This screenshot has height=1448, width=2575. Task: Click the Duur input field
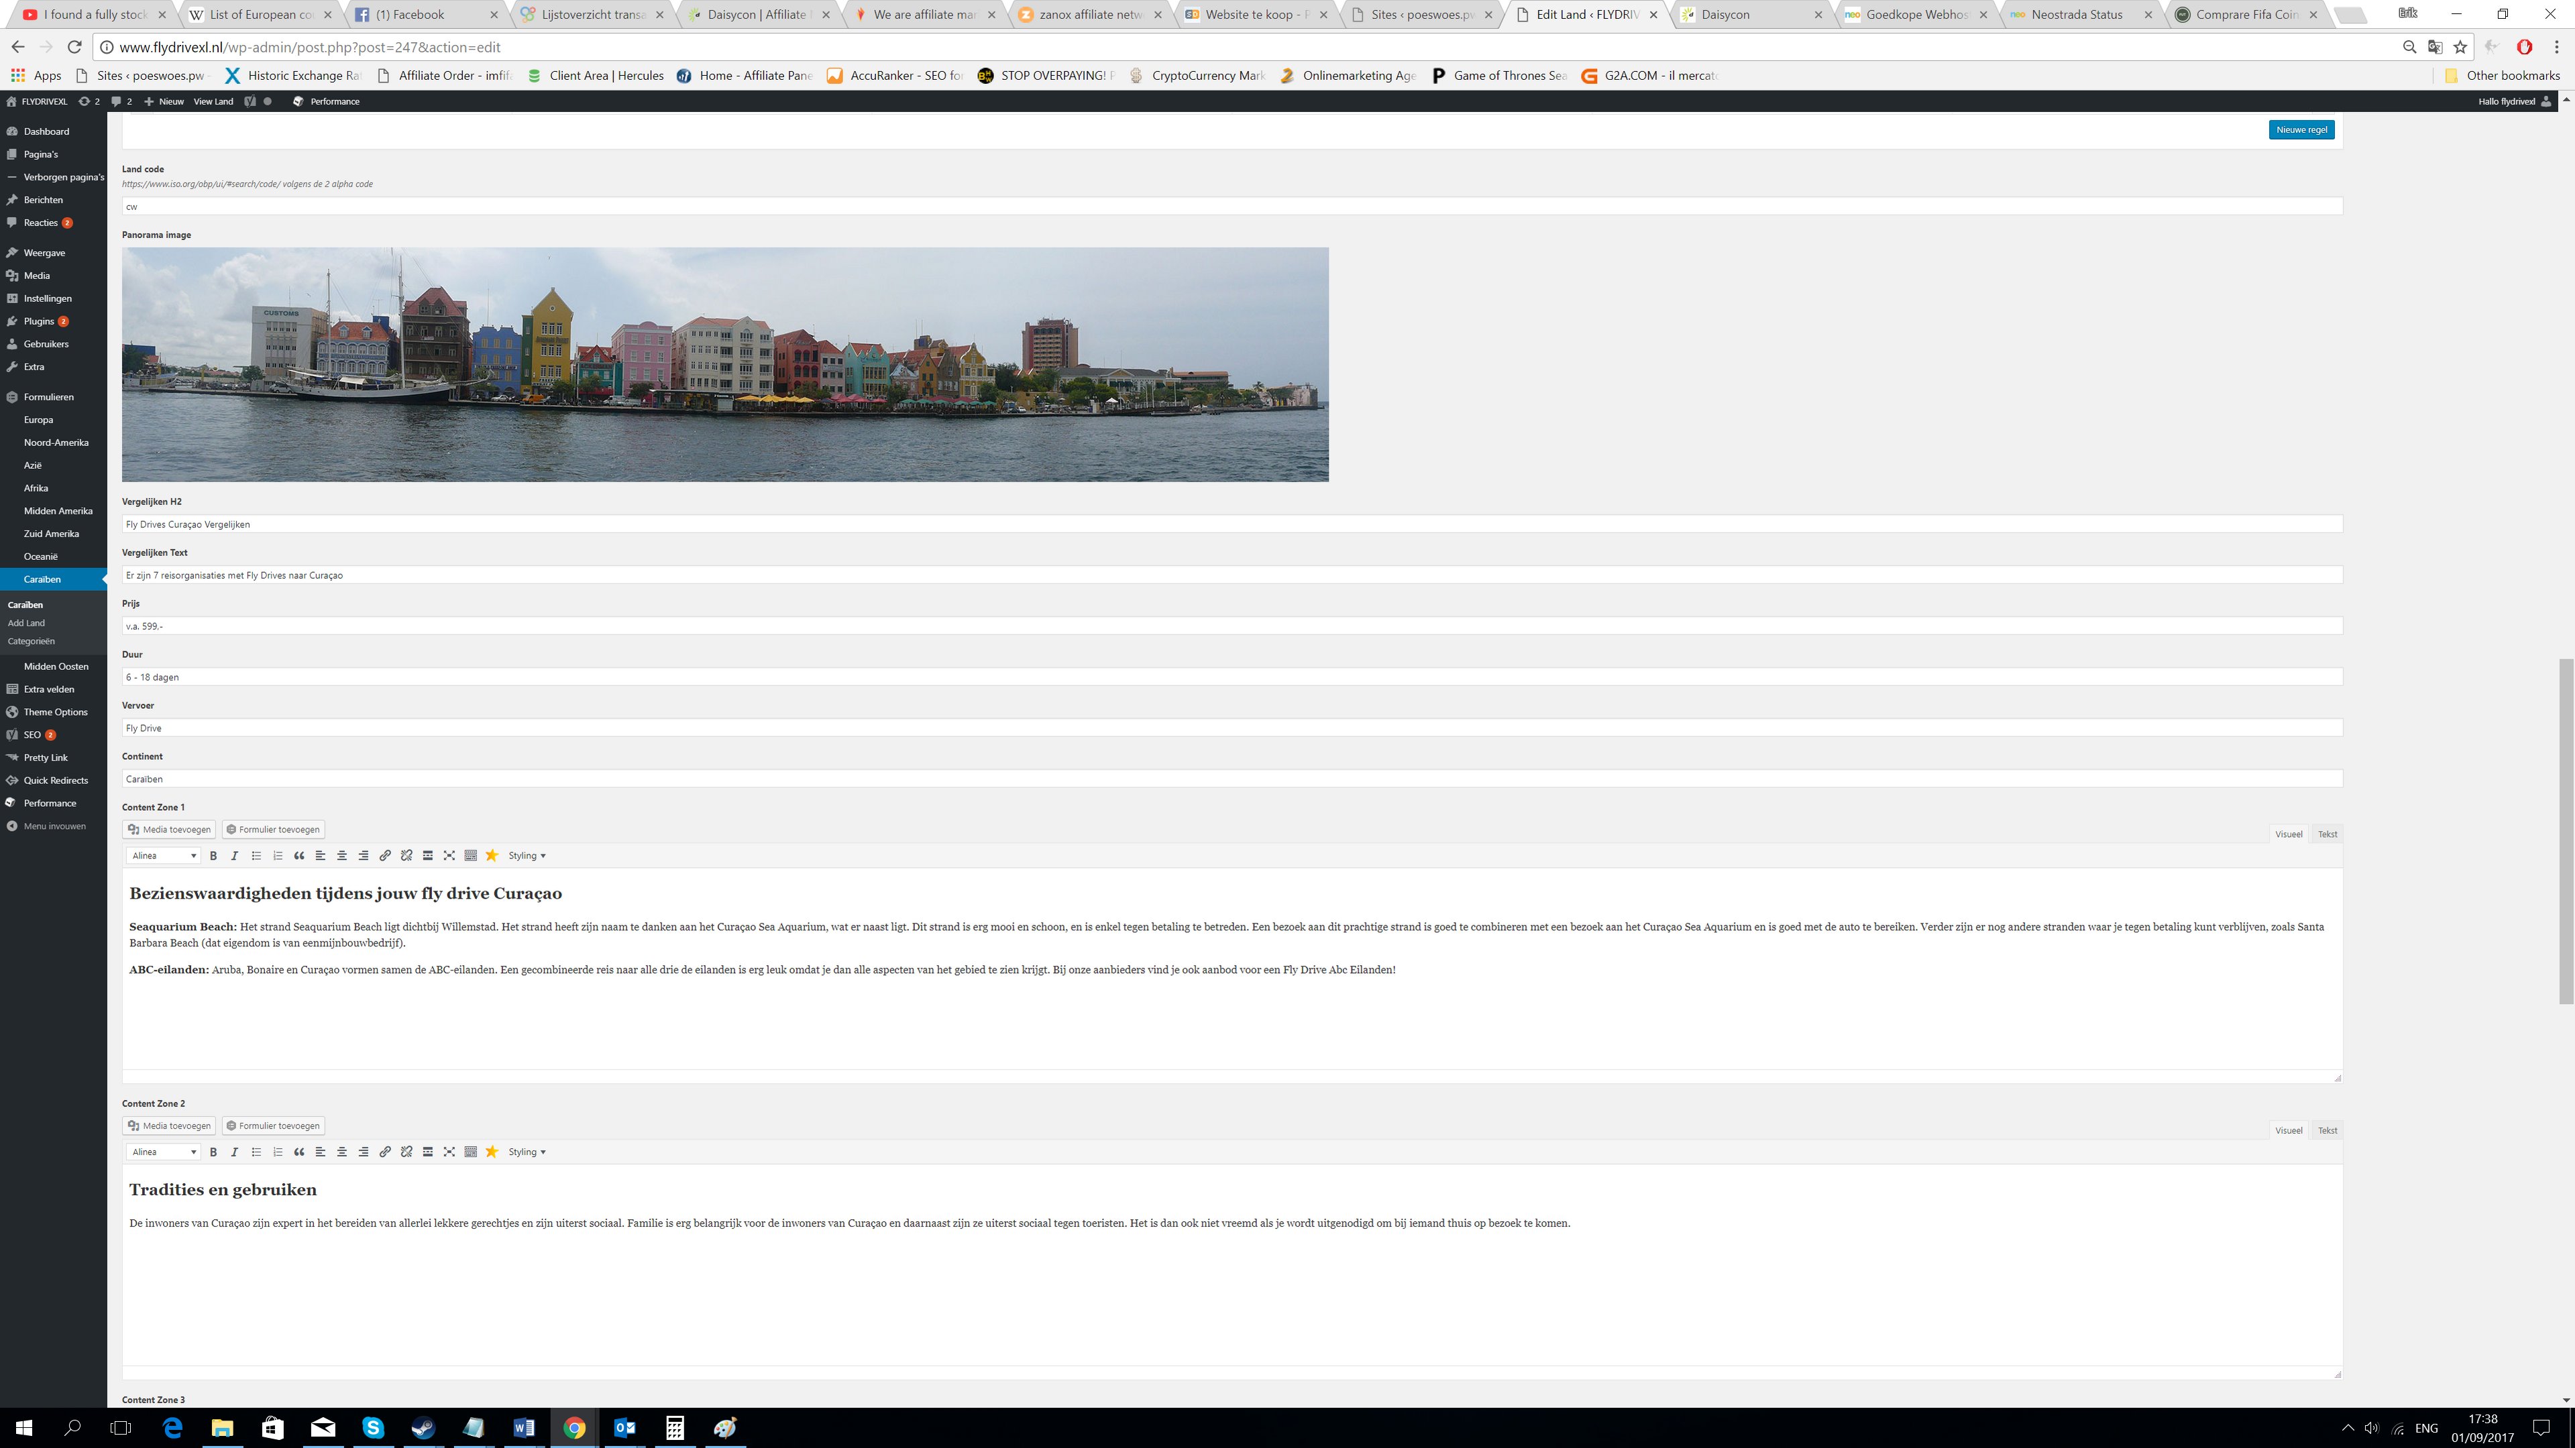coord(1231,677)
